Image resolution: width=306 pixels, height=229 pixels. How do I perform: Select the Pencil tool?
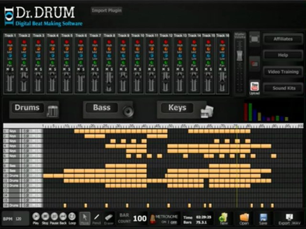pyautogui.click(x=97, y=218)
